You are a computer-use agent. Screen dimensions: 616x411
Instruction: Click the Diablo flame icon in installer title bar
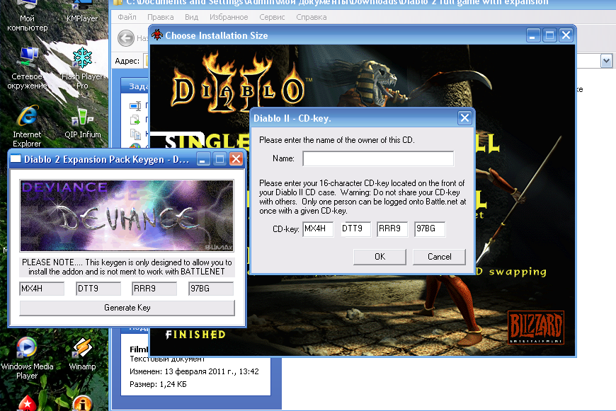point(157,35)
